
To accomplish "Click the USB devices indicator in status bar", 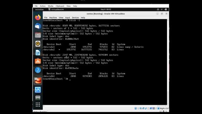I will point(146,108).
